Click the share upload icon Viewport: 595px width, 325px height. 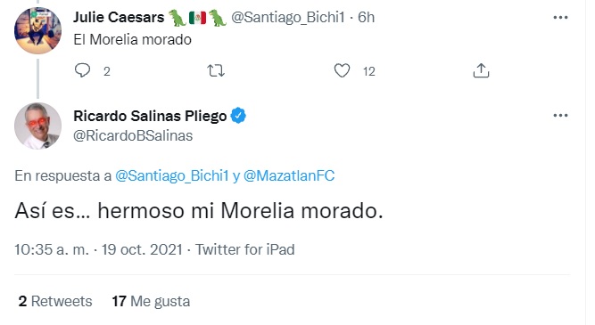pos(481,71)
